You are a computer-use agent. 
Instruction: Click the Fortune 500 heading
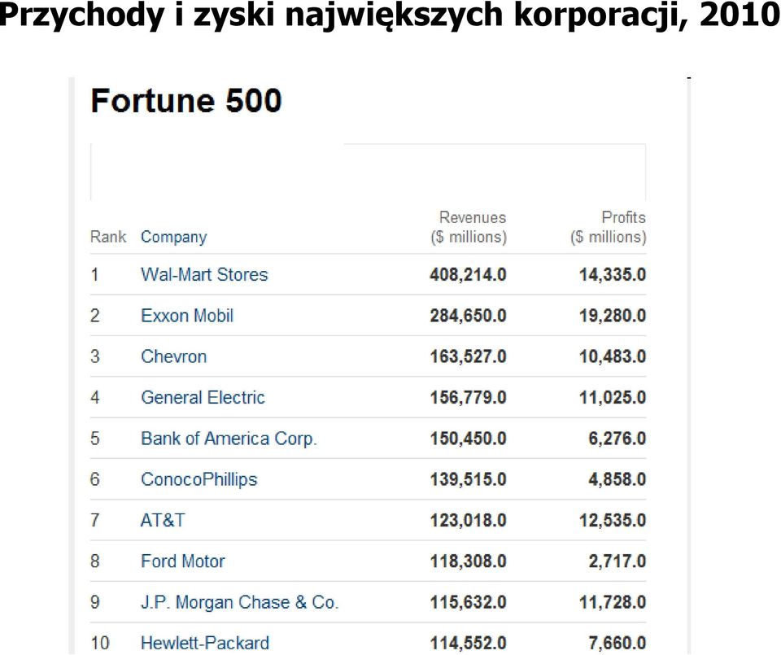point(186,101)
